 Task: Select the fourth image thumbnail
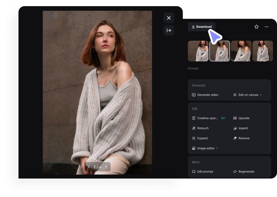point(263,51)
